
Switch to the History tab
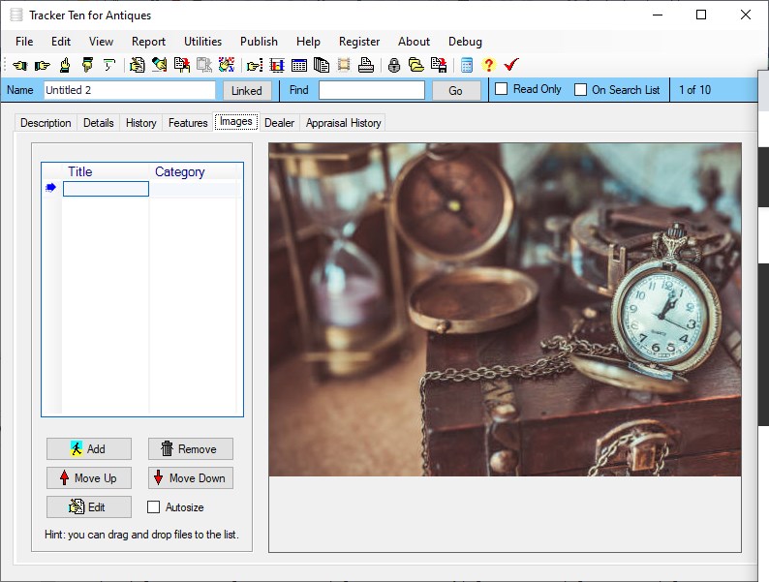(x=141, y=123)
